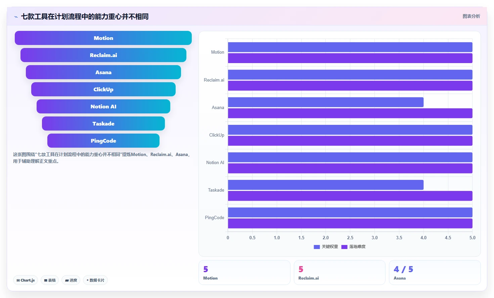Select the Reclaim.ai funnel stage
Screen dimensions: 494x298
(x=103, y=55)
